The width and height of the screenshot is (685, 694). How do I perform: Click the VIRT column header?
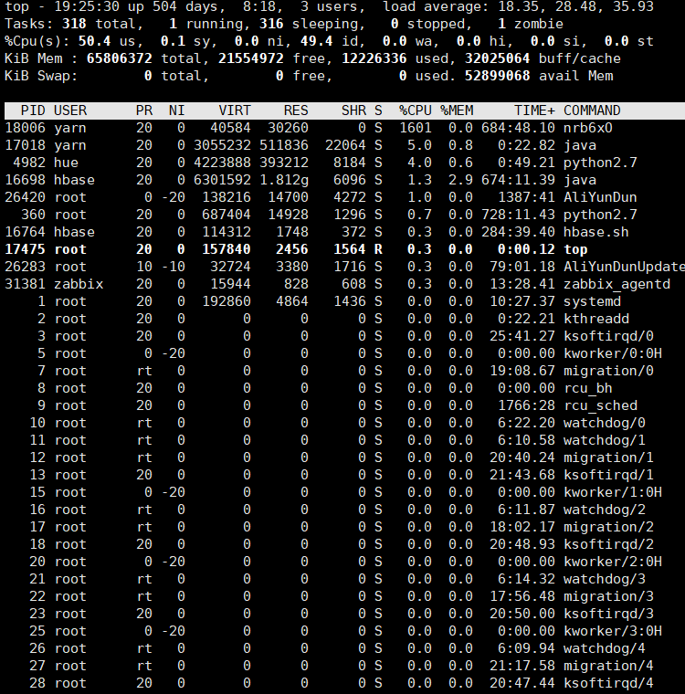pos(235,110)
